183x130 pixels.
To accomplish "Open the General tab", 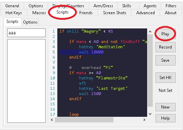I will [x=12, y=6].
